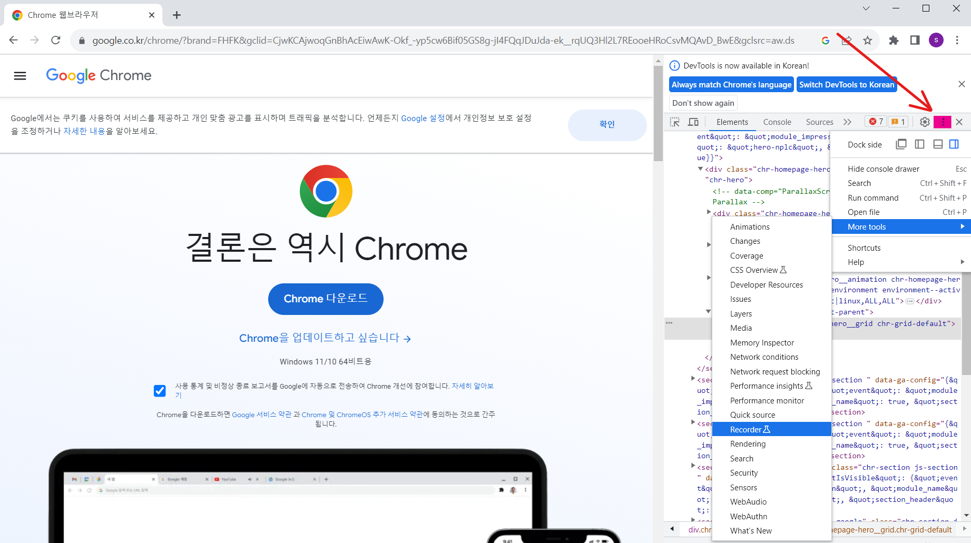This screenshot has height=543, width=971.
Task: Click the browser back arrow
Action: click(x=14, y=40)
